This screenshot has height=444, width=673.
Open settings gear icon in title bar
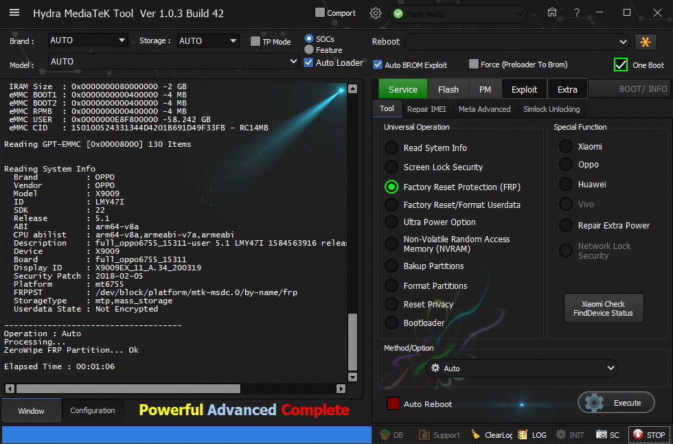[375, 13]
